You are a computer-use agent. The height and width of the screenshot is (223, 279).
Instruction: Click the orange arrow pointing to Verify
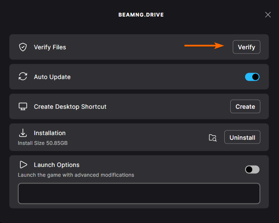[x=204, y=45]
